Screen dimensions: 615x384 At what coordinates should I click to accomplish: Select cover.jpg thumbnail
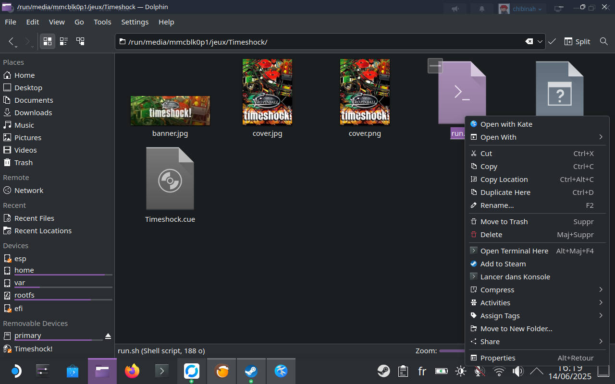tap(267, 92)
